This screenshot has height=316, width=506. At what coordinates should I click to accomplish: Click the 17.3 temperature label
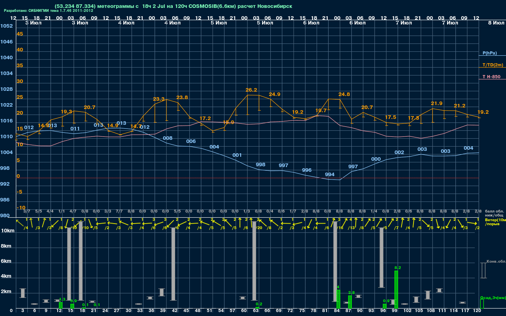[413, 118]
